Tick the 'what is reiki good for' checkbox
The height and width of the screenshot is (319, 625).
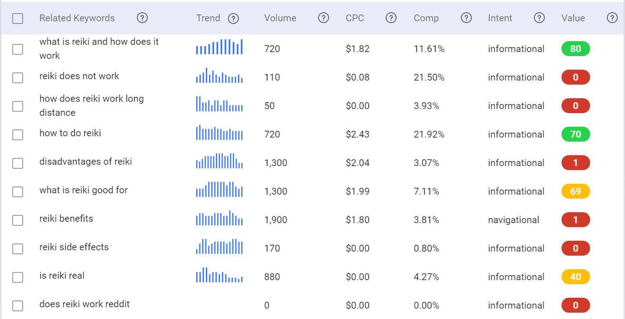click(x=18, y=191)
